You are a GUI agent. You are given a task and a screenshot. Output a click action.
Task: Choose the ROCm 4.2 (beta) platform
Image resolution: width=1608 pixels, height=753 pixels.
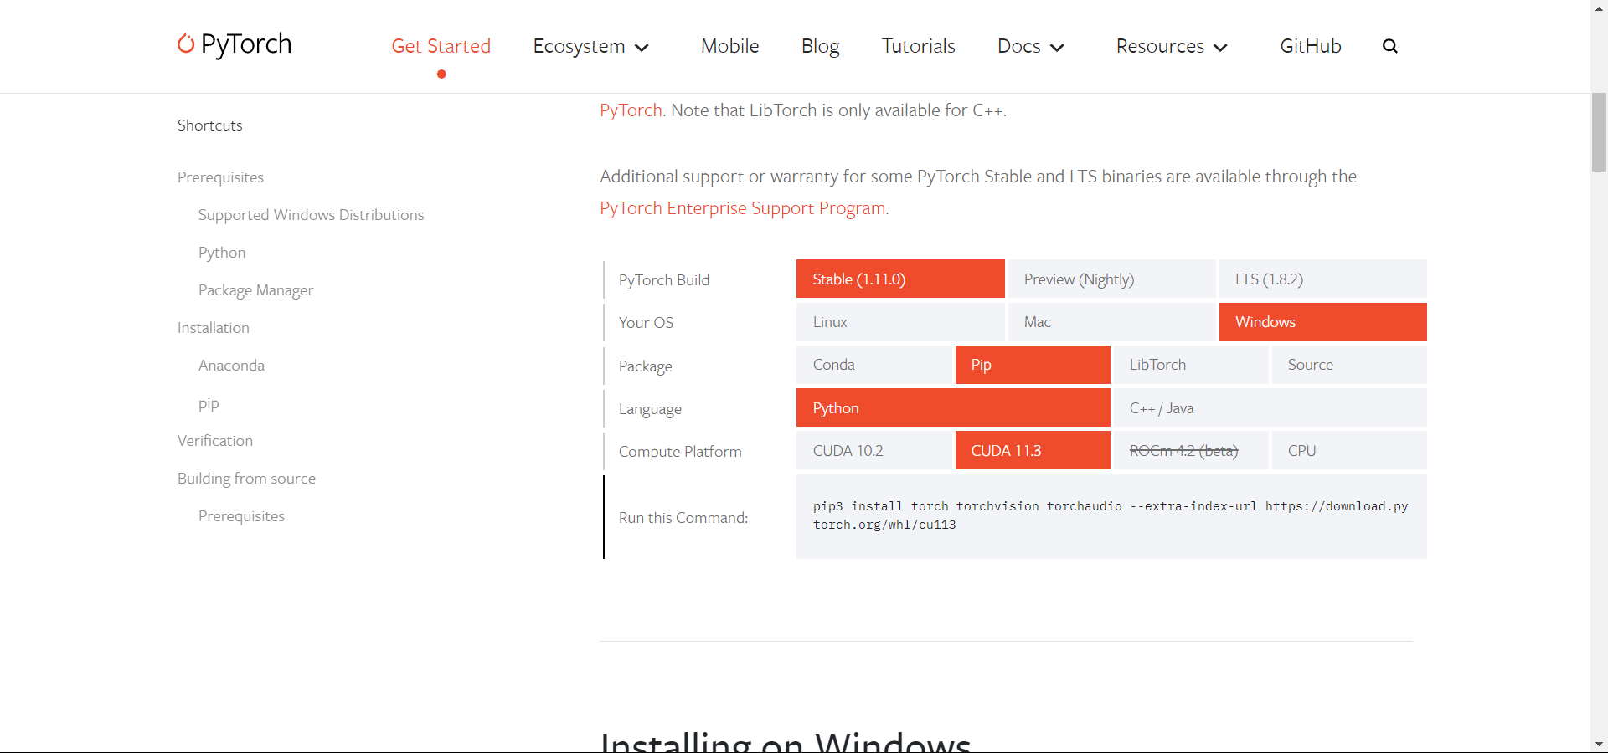coord(1191,450)
